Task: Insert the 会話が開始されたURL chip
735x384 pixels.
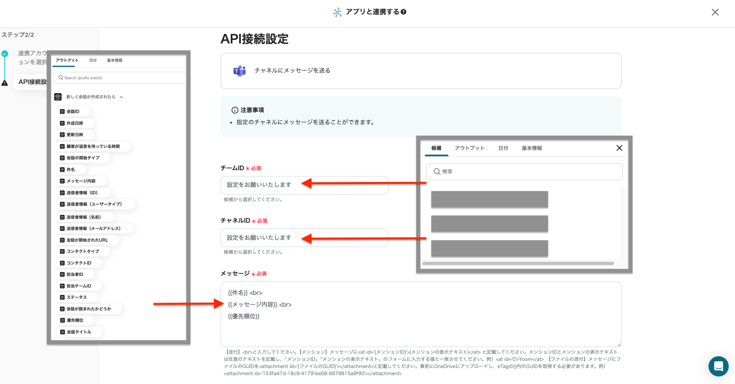Action: [87, 240]
